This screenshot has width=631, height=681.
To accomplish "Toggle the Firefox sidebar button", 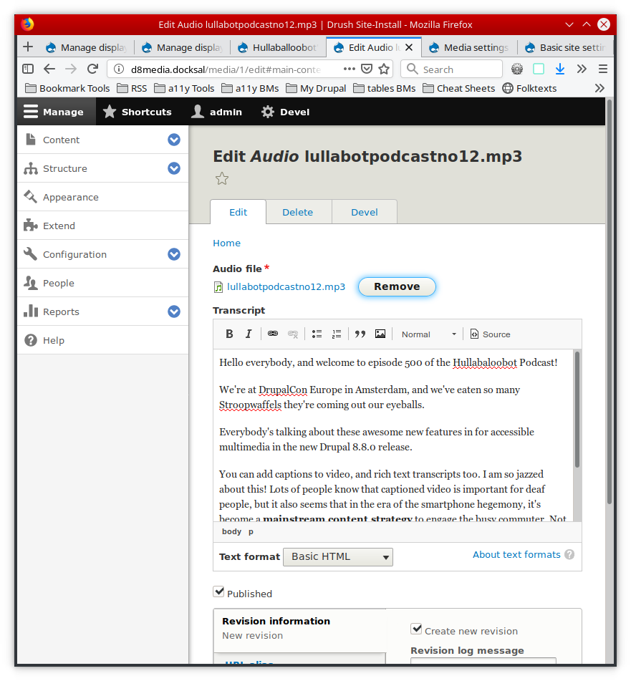I will (28, 69).
